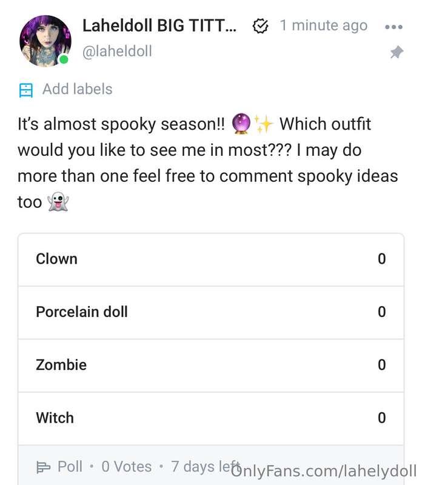The width and height of the screenshot is (422, 485).
Task: Click the sparkles emoji in the post
Action: [264, 124]
